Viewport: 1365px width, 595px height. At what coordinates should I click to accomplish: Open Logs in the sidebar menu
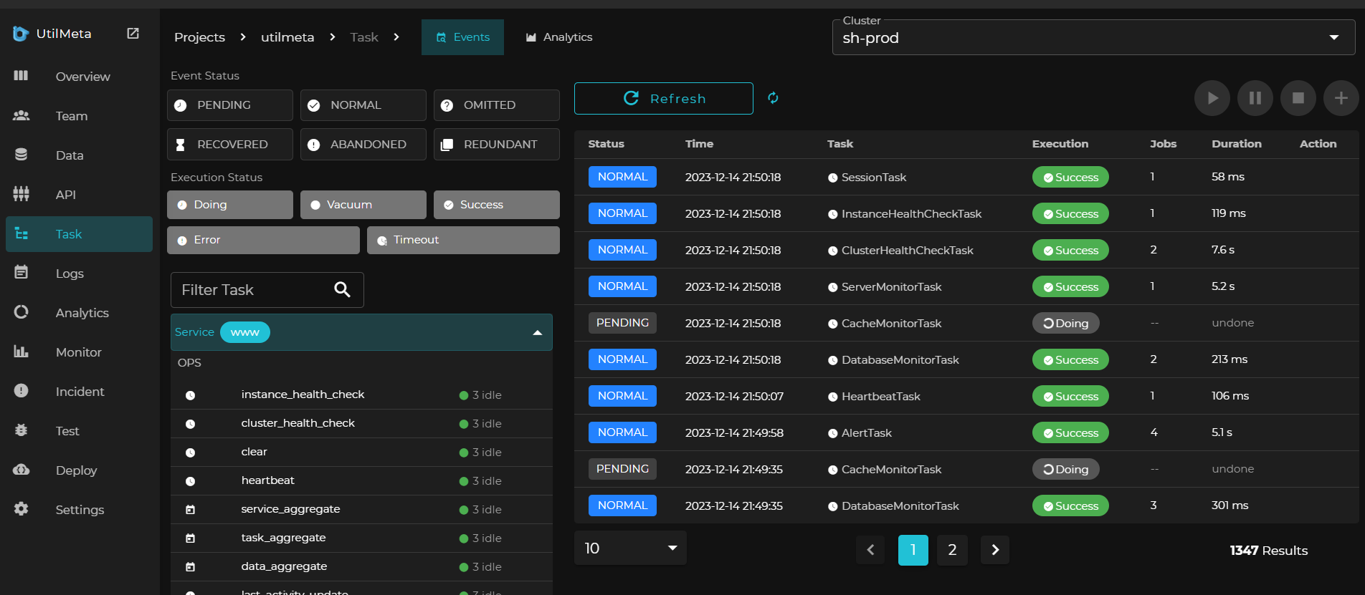click(79, 274)
